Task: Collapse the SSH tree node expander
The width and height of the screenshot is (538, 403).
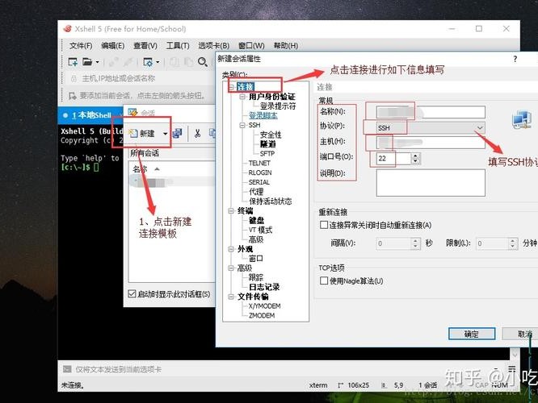Action: coord(242,125)
